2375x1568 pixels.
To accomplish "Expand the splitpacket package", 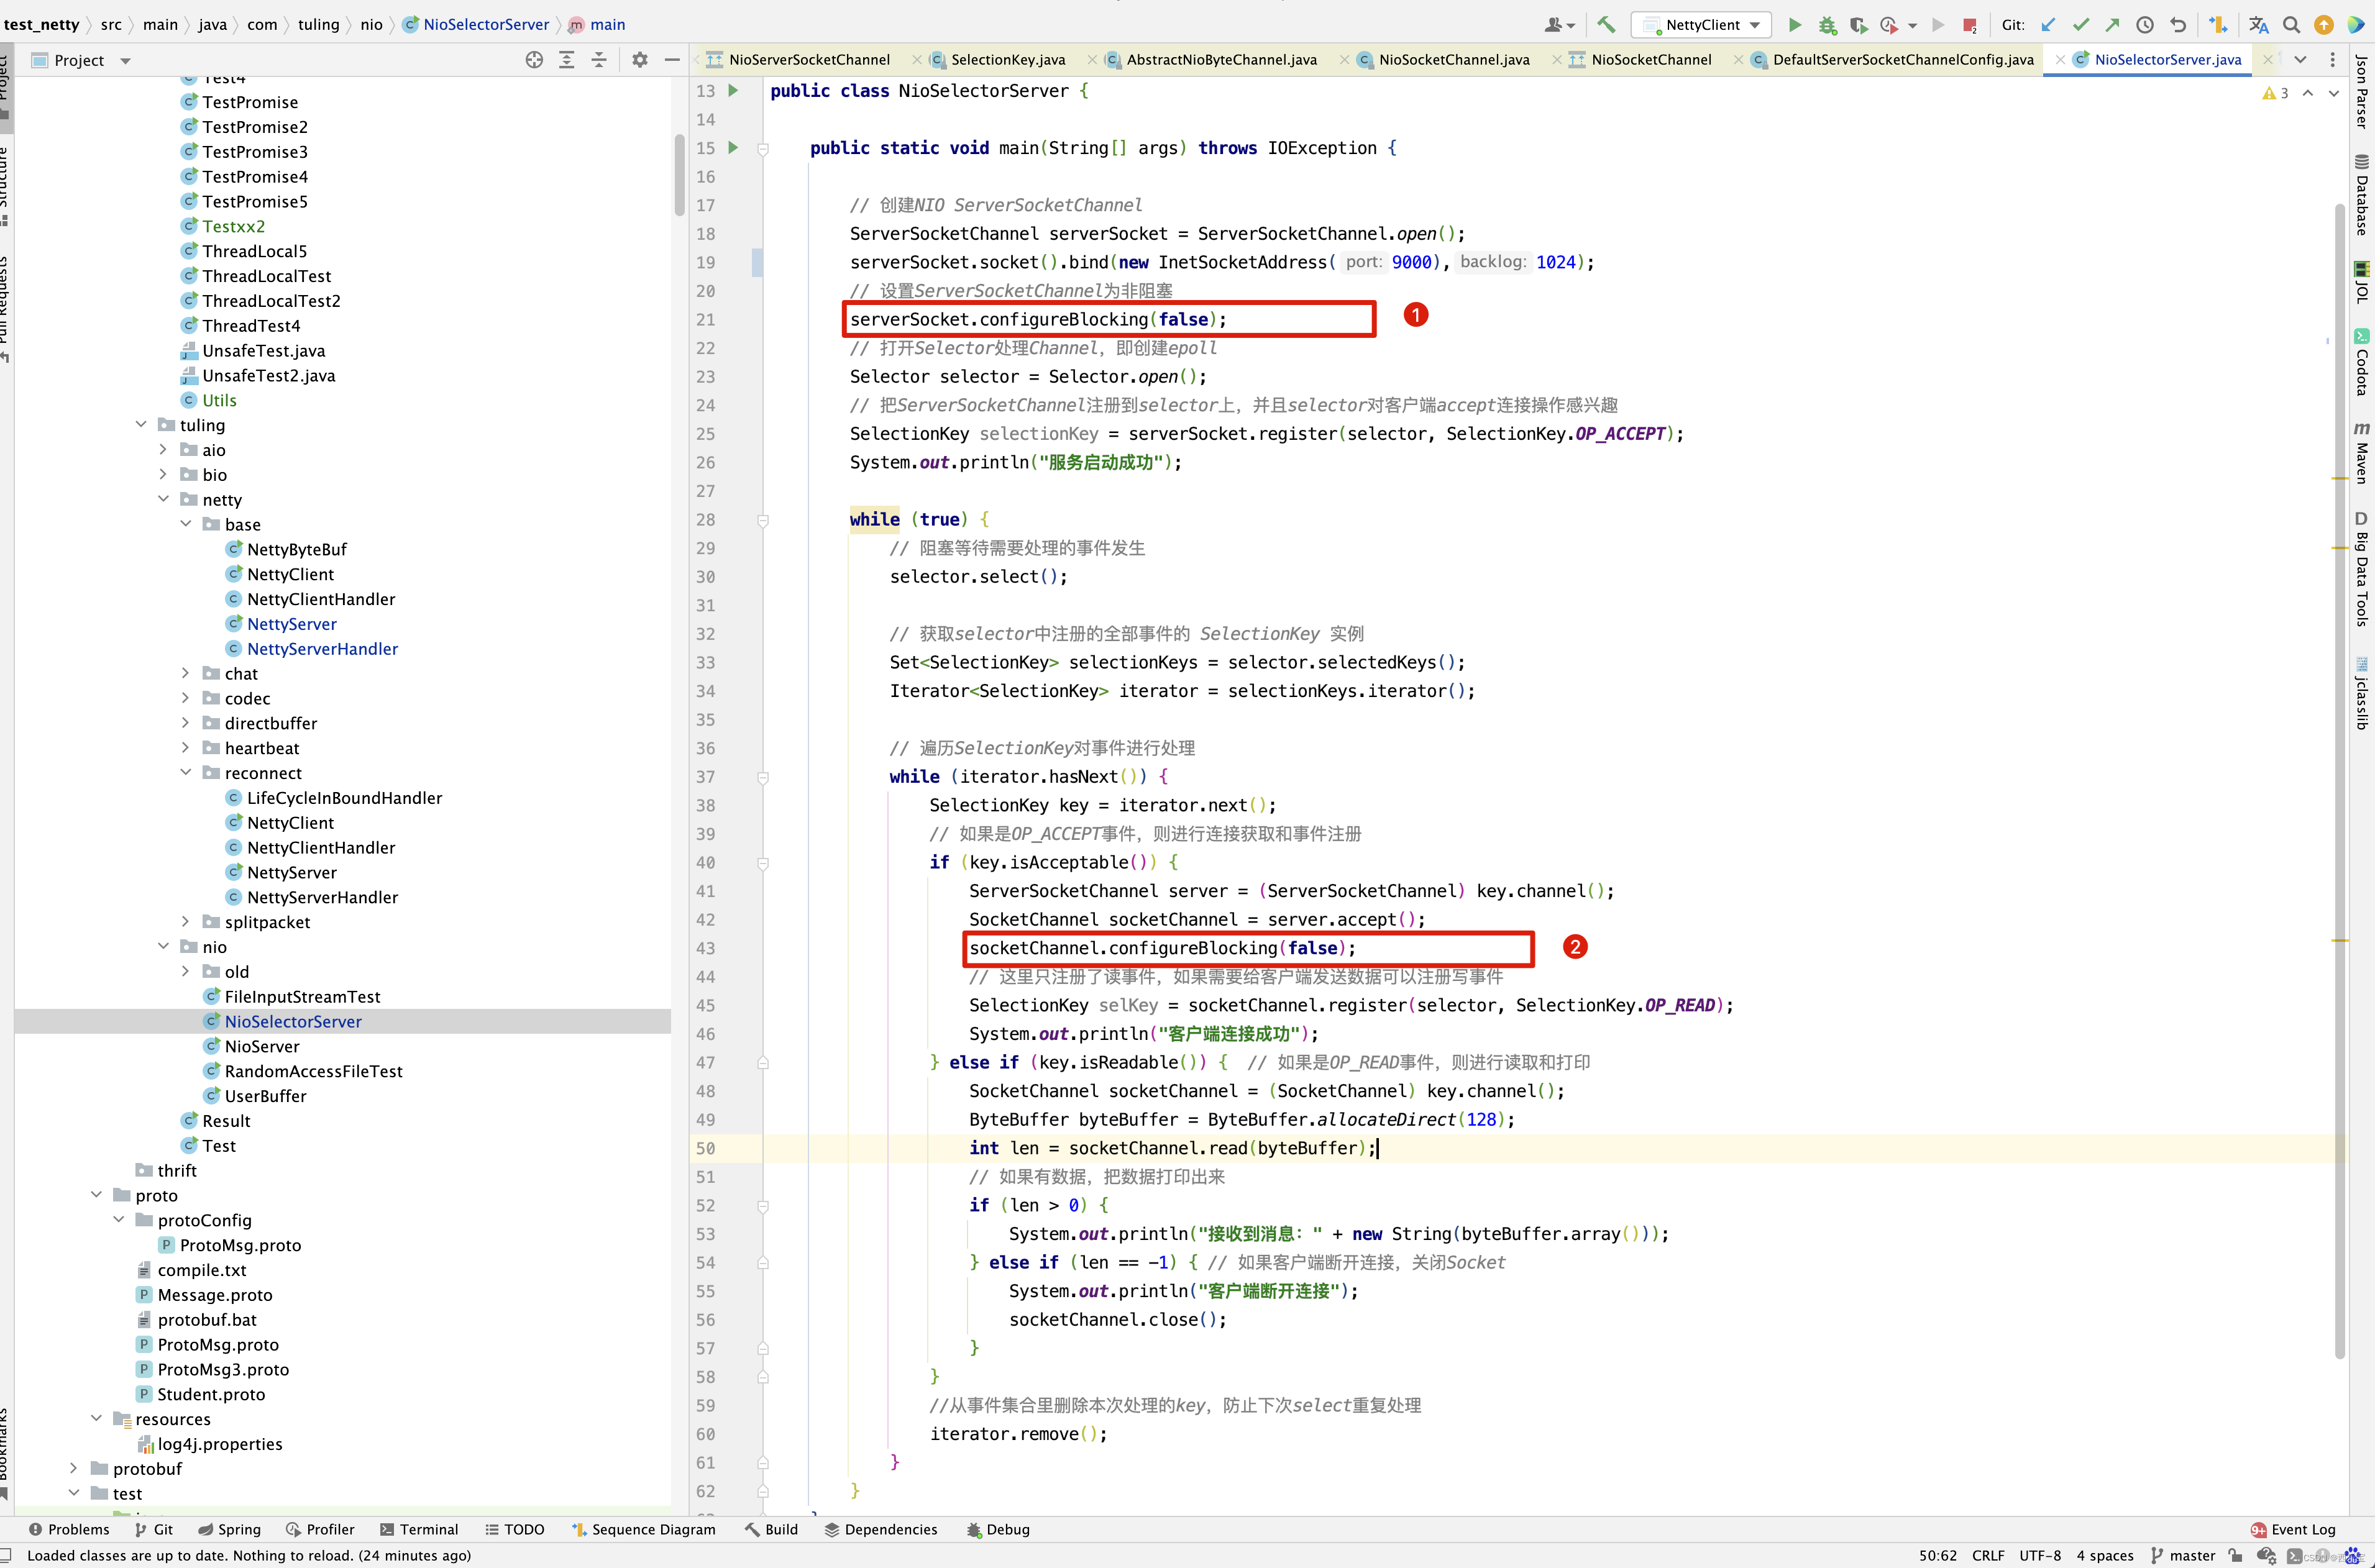I will (185, 921).
